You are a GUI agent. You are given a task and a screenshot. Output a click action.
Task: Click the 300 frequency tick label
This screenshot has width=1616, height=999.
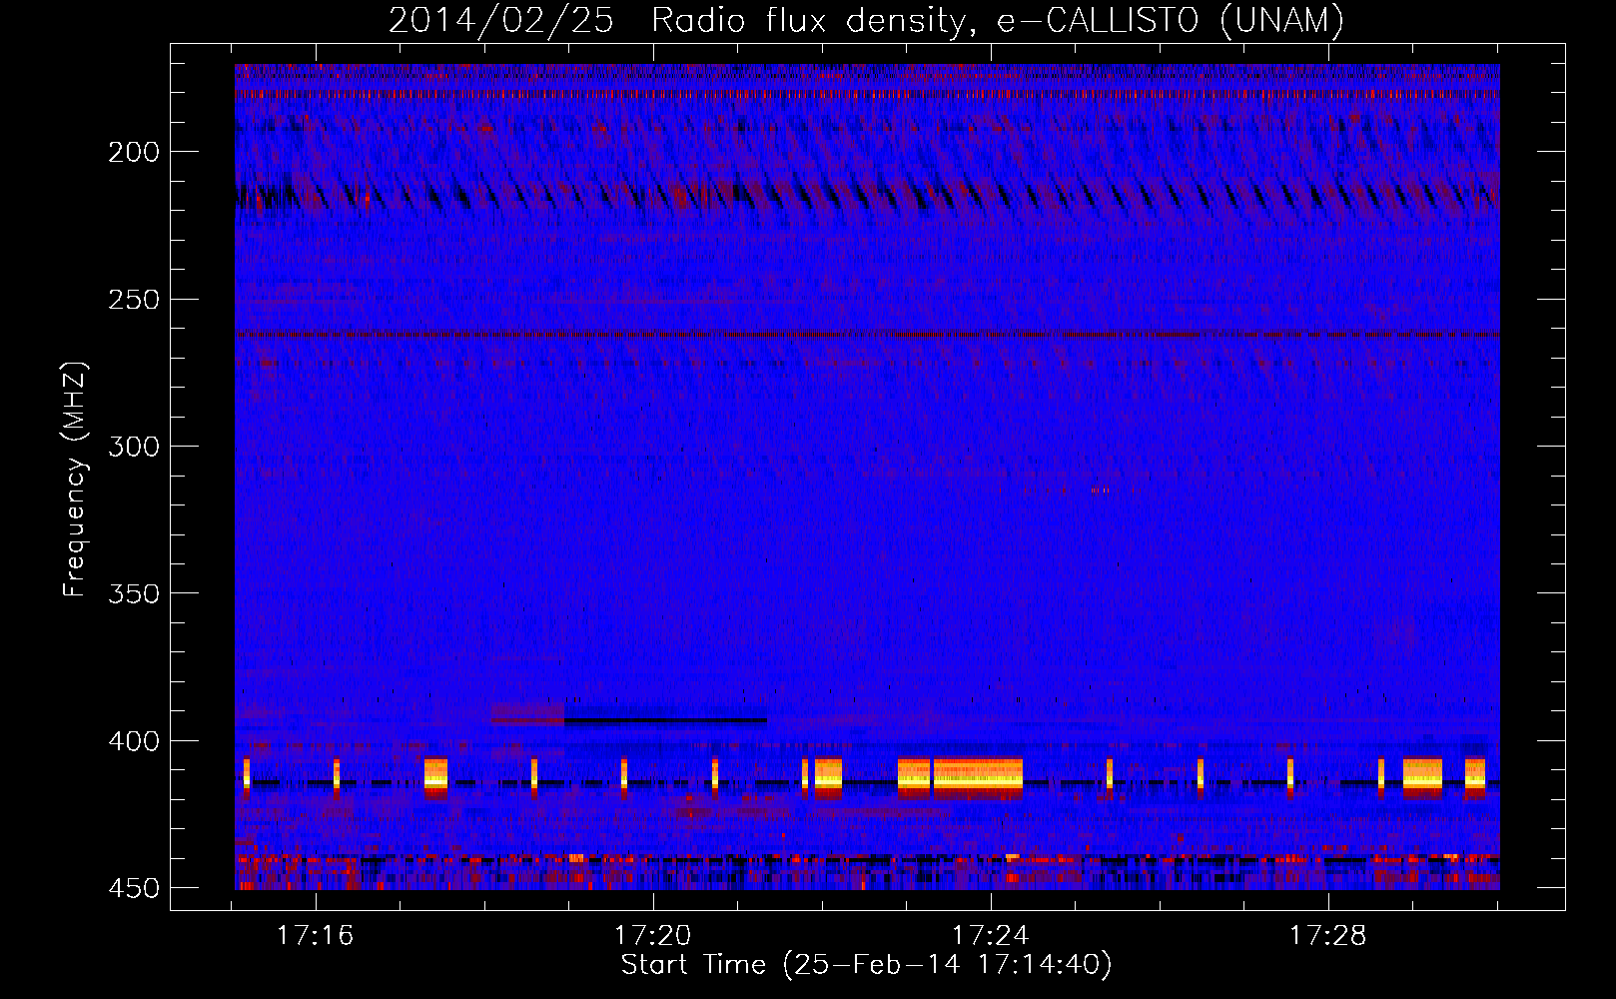click(x=134, y=447)
